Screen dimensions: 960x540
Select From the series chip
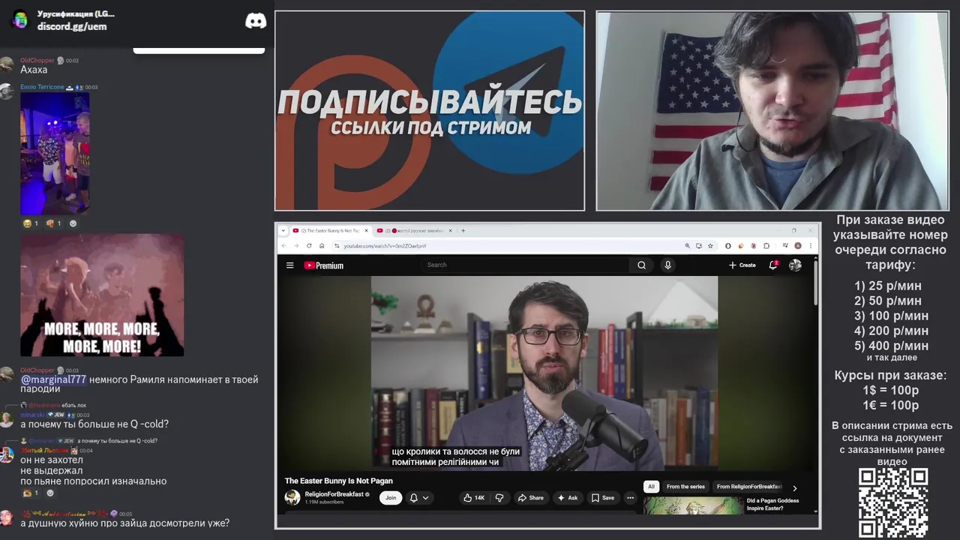(x=685, y=487)
